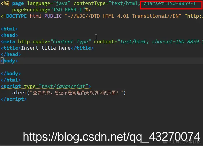This screenshot has width=203, height=146.
Task: Click the closing </html> tag
Action: point(11,80)
